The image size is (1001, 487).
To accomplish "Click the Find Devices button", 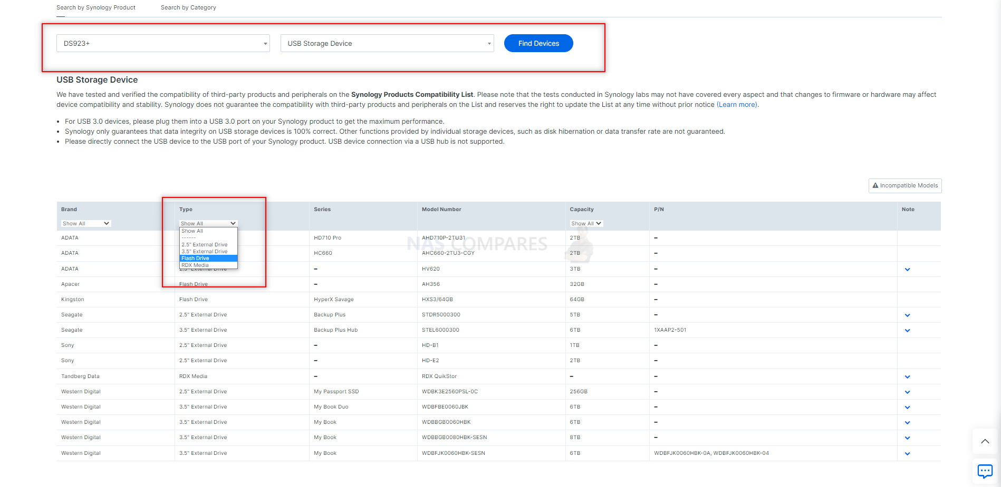I will (538, 43).
